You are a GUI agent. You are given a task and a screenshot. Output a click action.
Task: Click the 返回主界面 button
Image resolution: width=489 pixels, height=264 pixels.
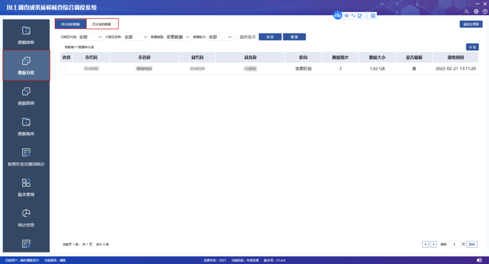pyautogui.click(x=471, y=24)
